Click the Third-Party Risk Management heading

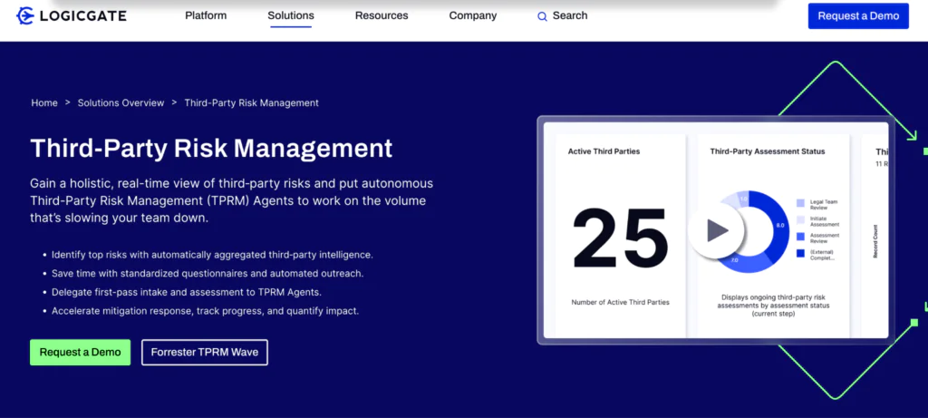click(211, 148)
